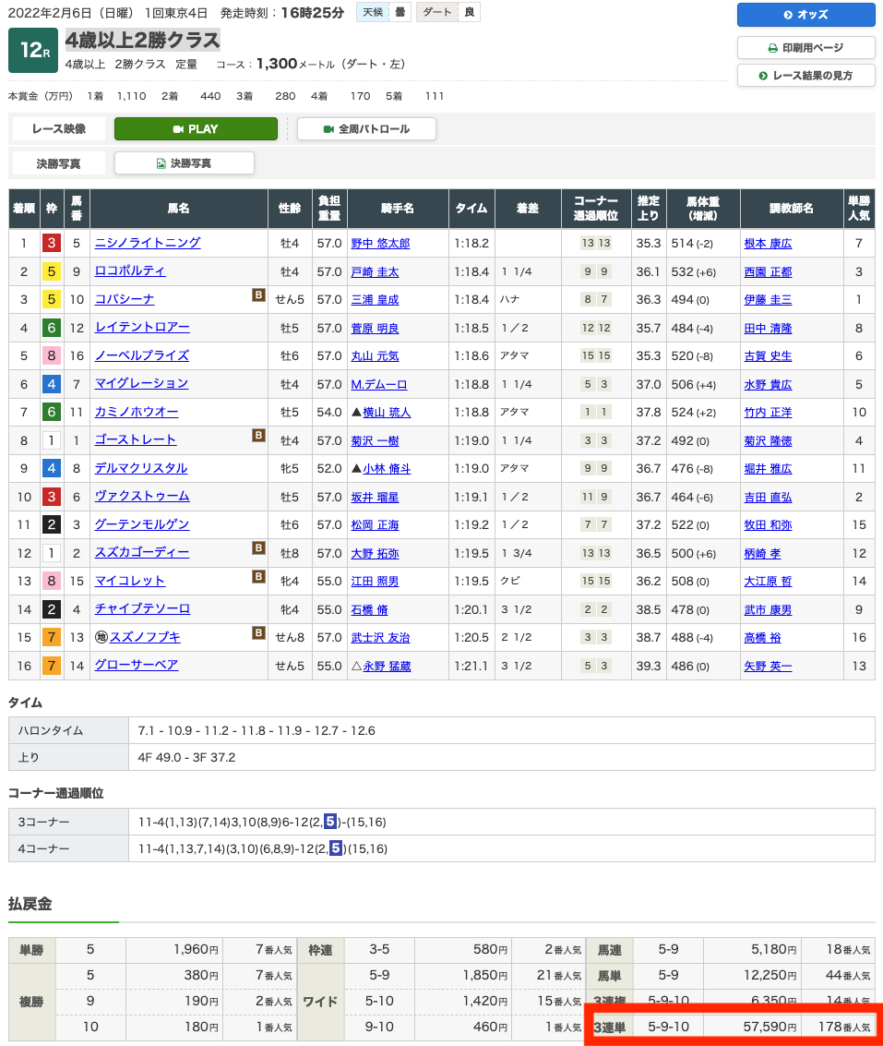Click green frame 6 badge of レイテントロアー
This screenshot has width=883, height=1046.
52,328
